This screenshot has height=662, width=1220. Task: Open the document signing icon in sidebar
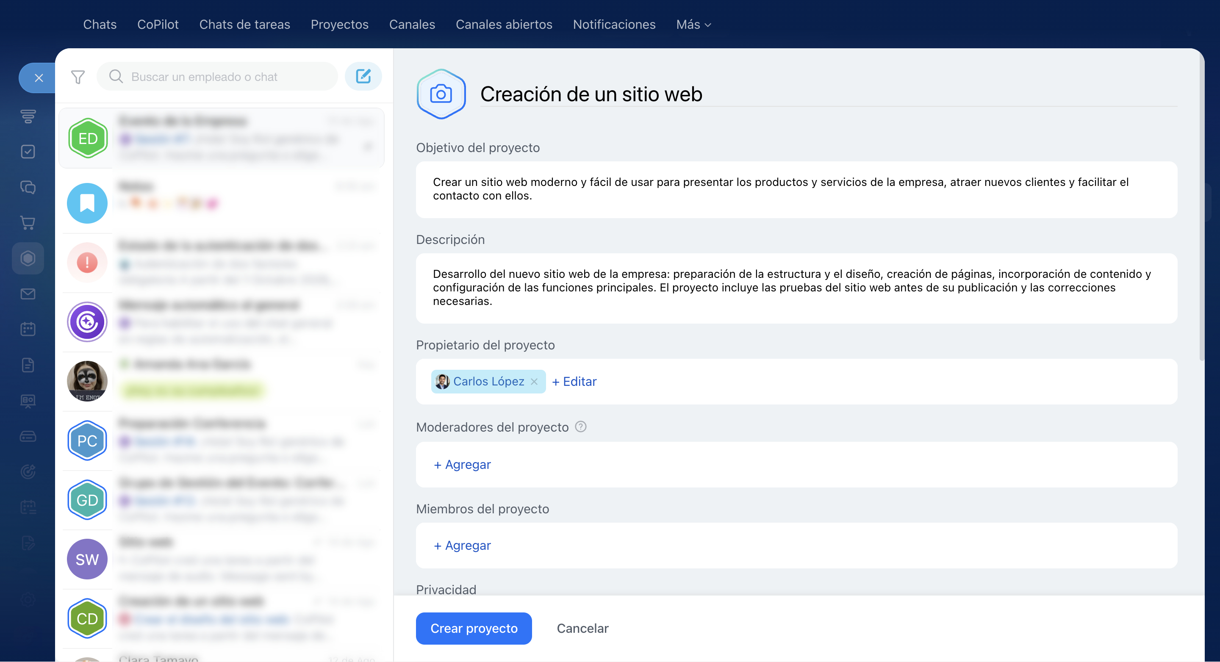(28, 543)
